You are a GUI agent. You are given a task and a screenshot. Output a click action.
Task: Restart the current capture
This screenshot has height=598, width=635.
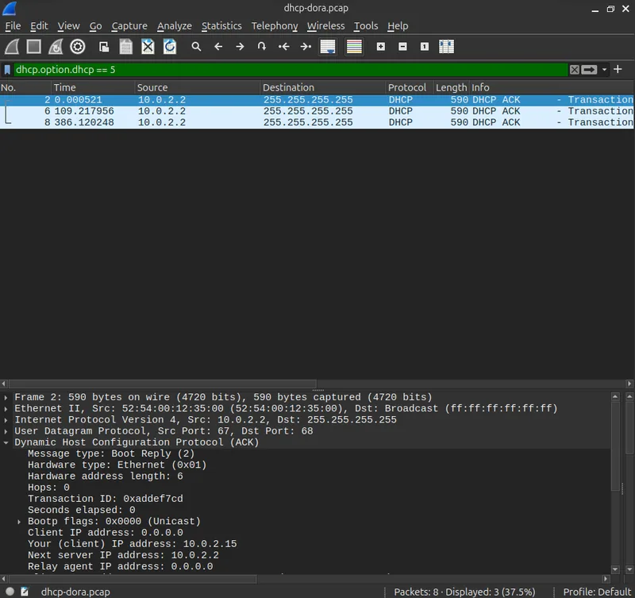tap(56, 47)
